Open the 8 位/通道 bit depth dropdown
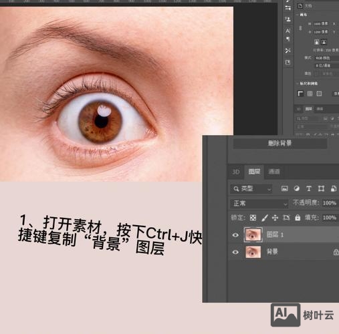The image size is (339, 334). [327, 65]
